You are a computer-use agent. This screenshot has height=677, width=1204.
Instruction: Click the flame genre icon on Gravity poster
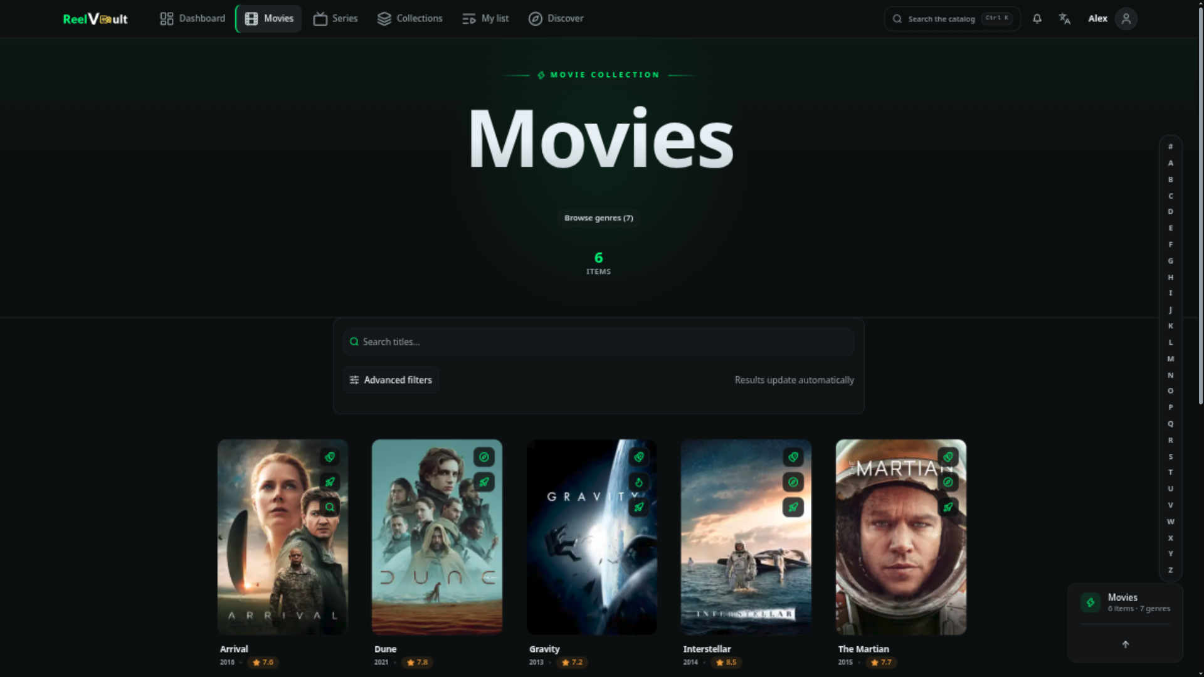(x=639, y=482)
